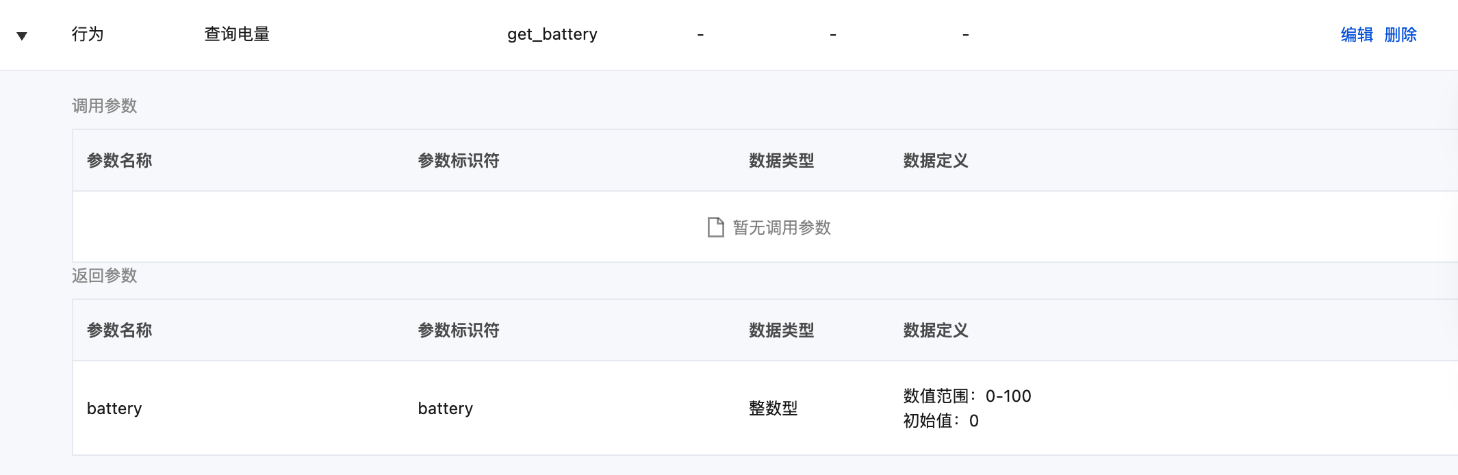Collapse the 查询电量 row with the triangle arrow
The image size is (1458, 475).
point(22,36)
